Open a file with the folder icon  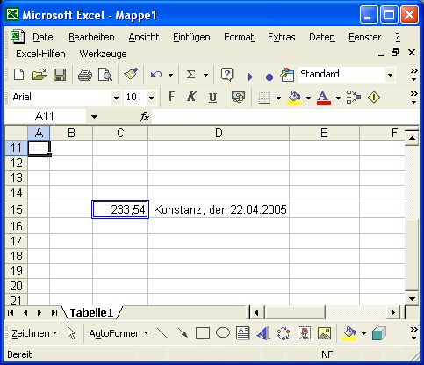(40, 75)
